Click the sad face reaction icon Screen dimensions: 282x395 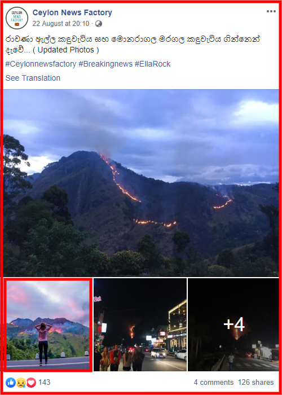click(x=21, y=383)
